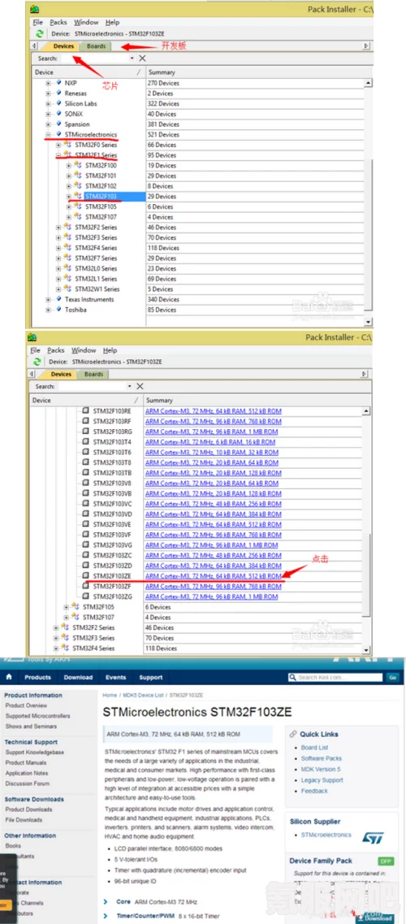Open Packs menu in top Pack Installer
The image size is (406, 924).
tap(58, 23)
